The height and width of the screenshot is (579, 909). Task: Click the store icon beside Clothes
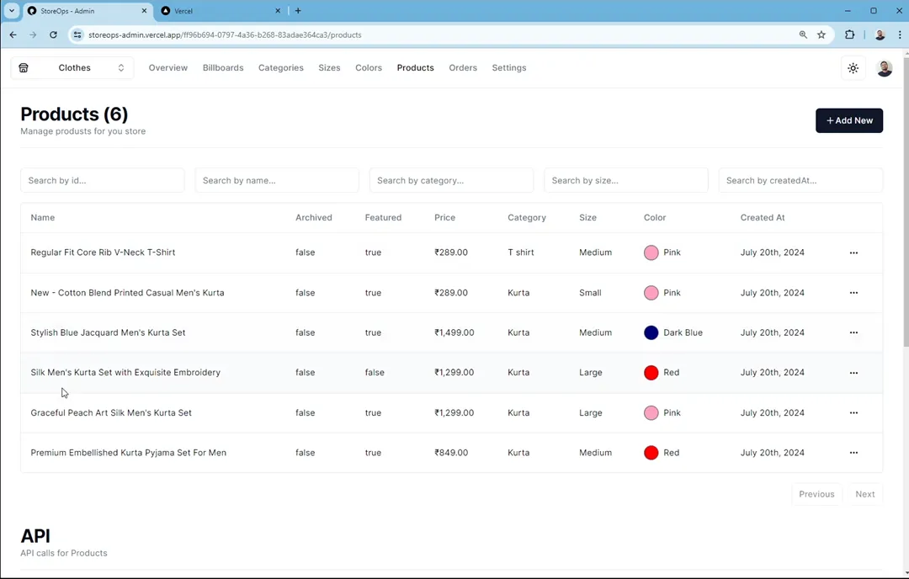click(x=24, y=68)
